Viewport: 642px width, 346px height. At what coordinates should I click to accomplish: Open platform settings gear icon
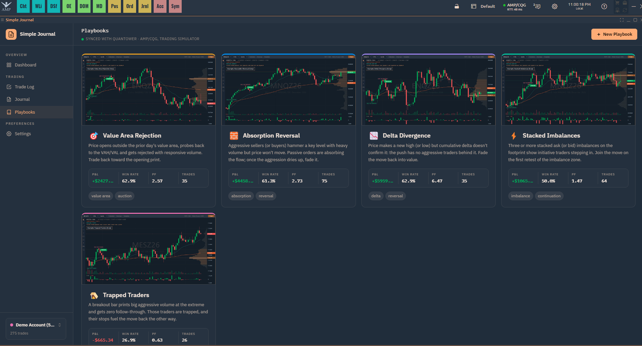(x=555, y=6)
